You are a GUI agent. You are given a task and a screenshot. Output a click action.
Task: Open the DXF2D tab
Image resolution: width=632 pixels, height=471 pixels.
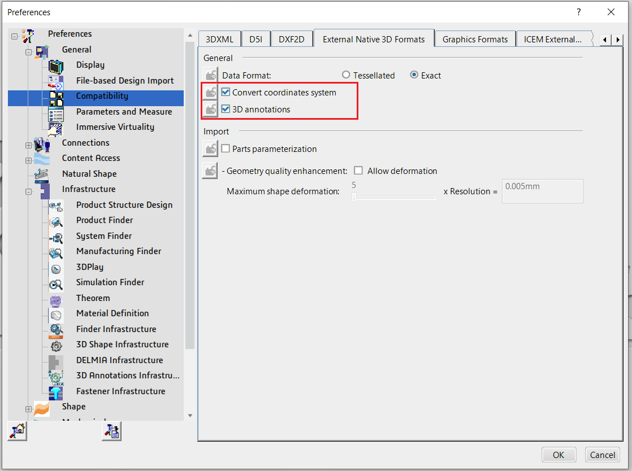pyautogui.click(x=292, y=39)
